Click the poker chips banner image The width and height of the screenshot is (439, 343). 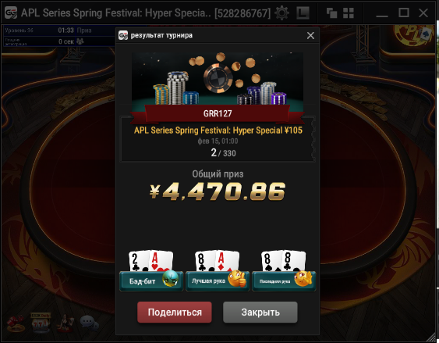(218, 79)
